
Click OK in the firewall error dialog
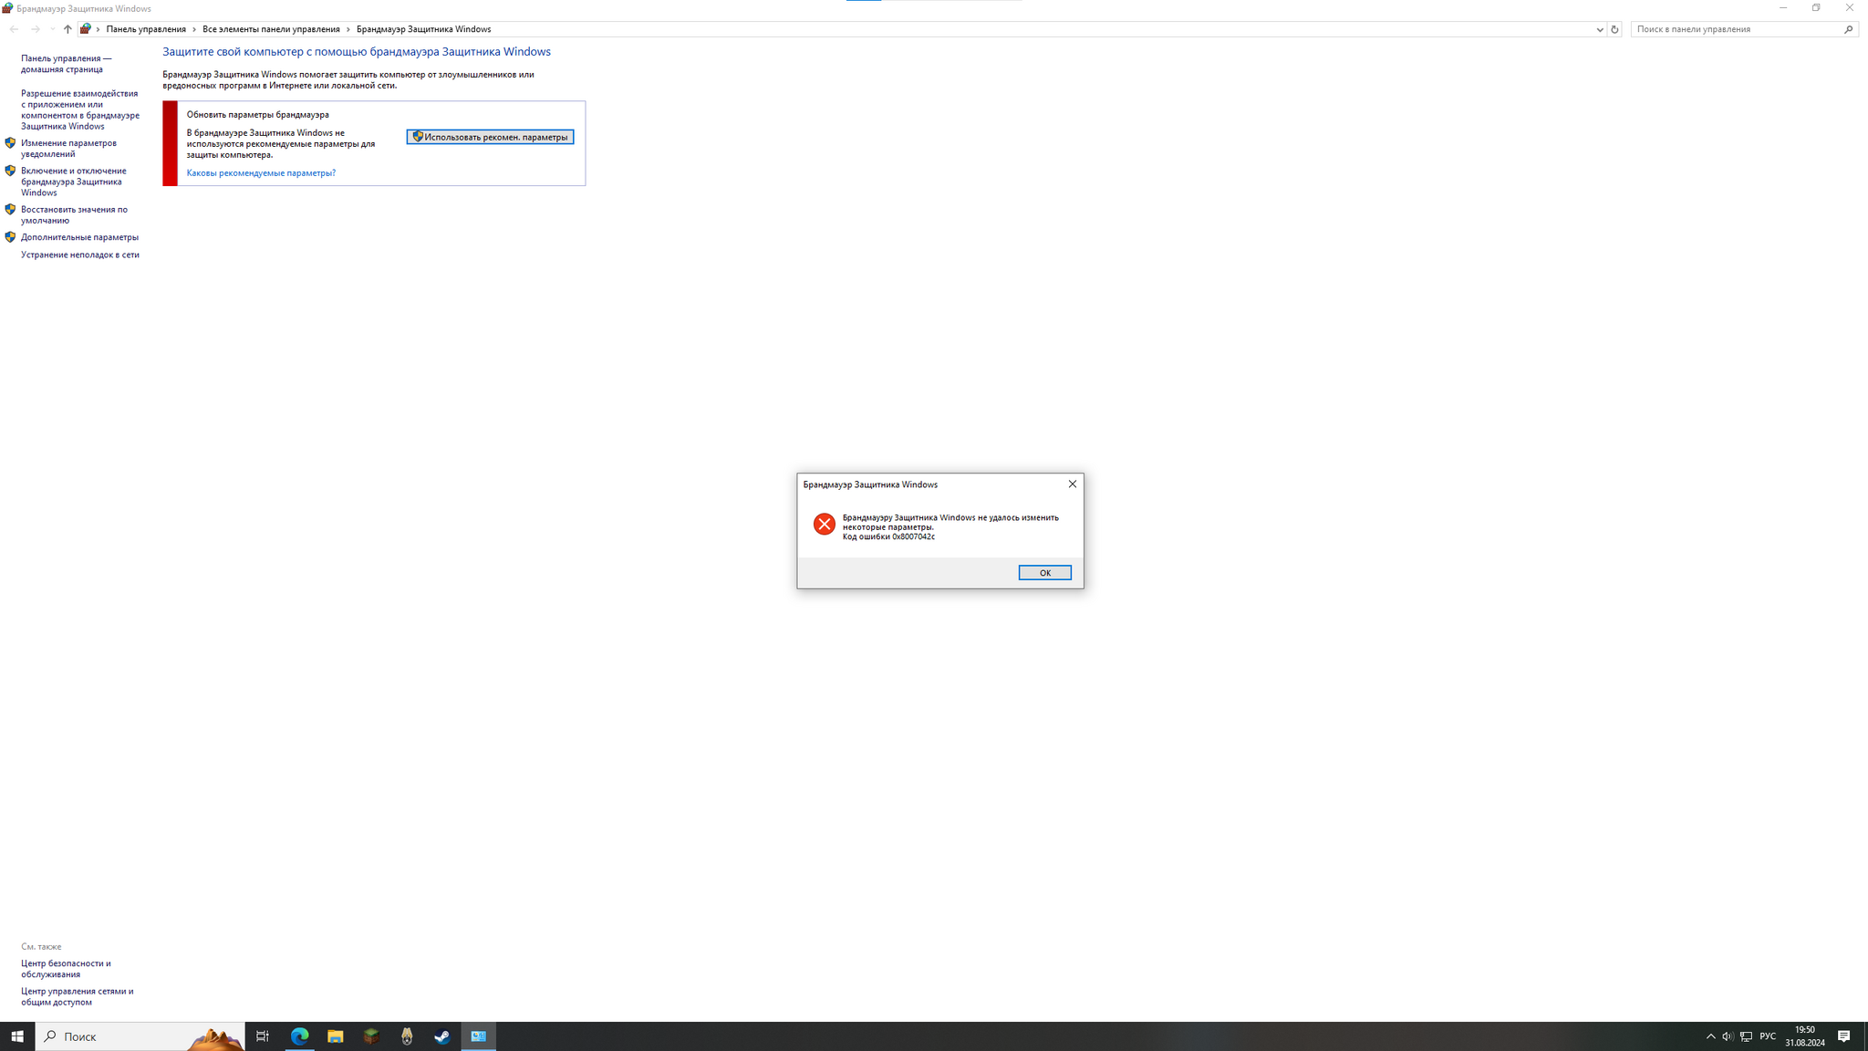click(1044, 572)
